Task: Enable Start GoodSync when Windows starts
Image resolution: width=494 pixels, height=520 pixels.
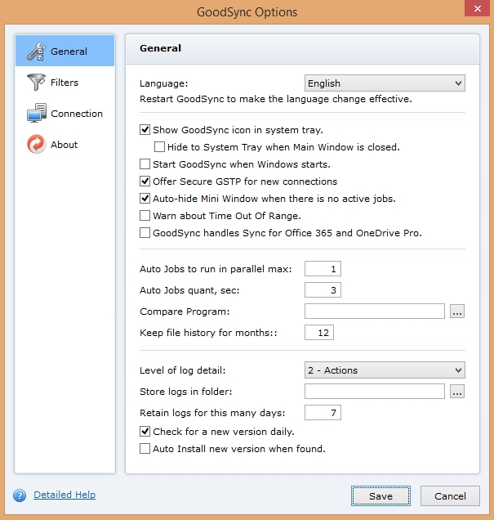Action: point(145,164)
